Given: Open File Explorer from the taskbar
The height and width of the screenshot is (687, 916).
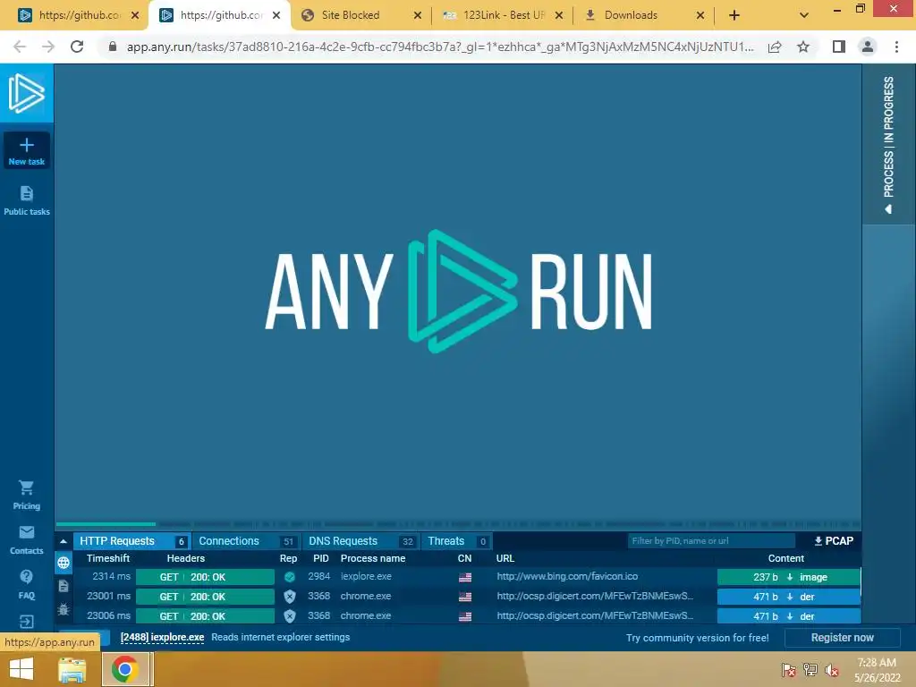Looking at the screenshot, I should (x=72, y=669).
